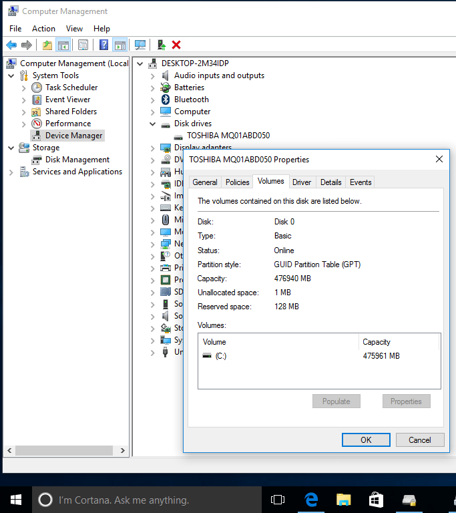Click the mouse category icon
Screen dimensions: 456x513
pyautogui.click(x=166, y=220)
